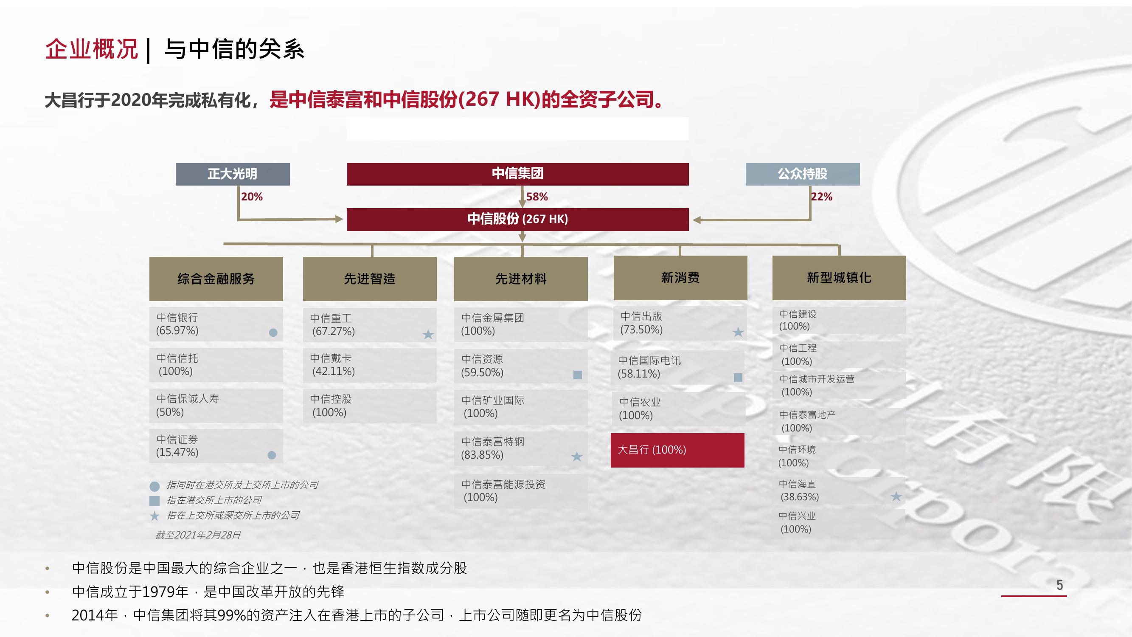Image resolution: width=1132 pixels, height=637 pixels.
Task: Click the legend circle for 港交所及上交所 listing
Action: [154, 486]
